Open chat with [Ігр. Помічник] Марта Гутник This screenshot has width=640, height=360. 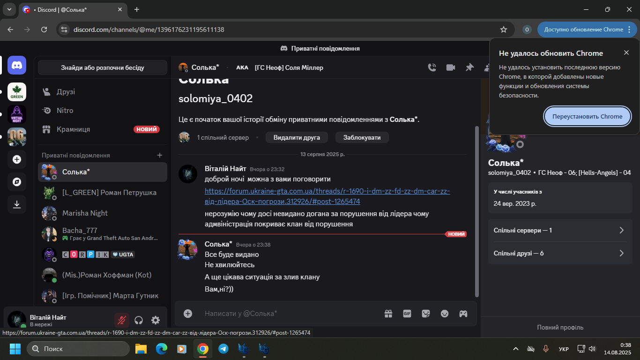click(103, 296)
